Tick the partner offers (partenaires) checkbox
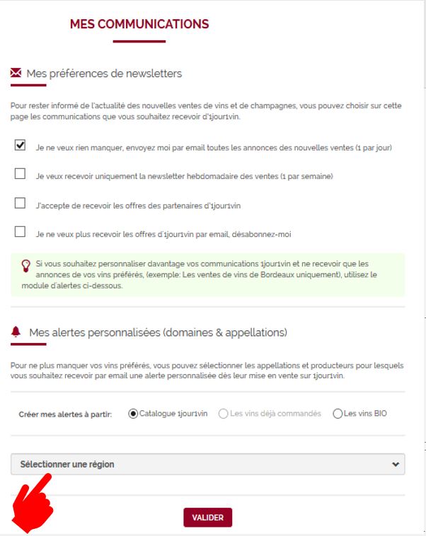This screenshot has width=426, height=536. click(x=20, y=203)
